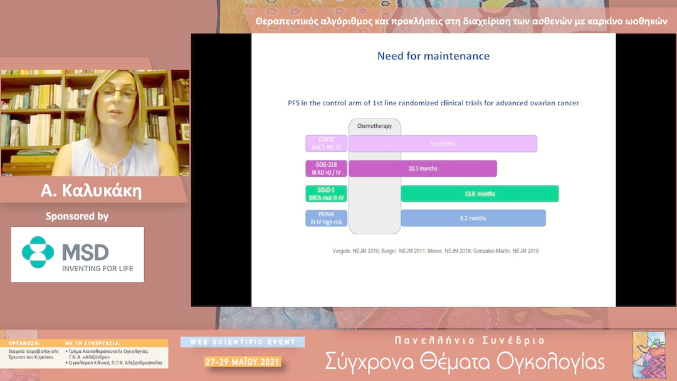Click the Greek session title in the header
The width and height of the screenshot is (677, 381).
[461, 21]
